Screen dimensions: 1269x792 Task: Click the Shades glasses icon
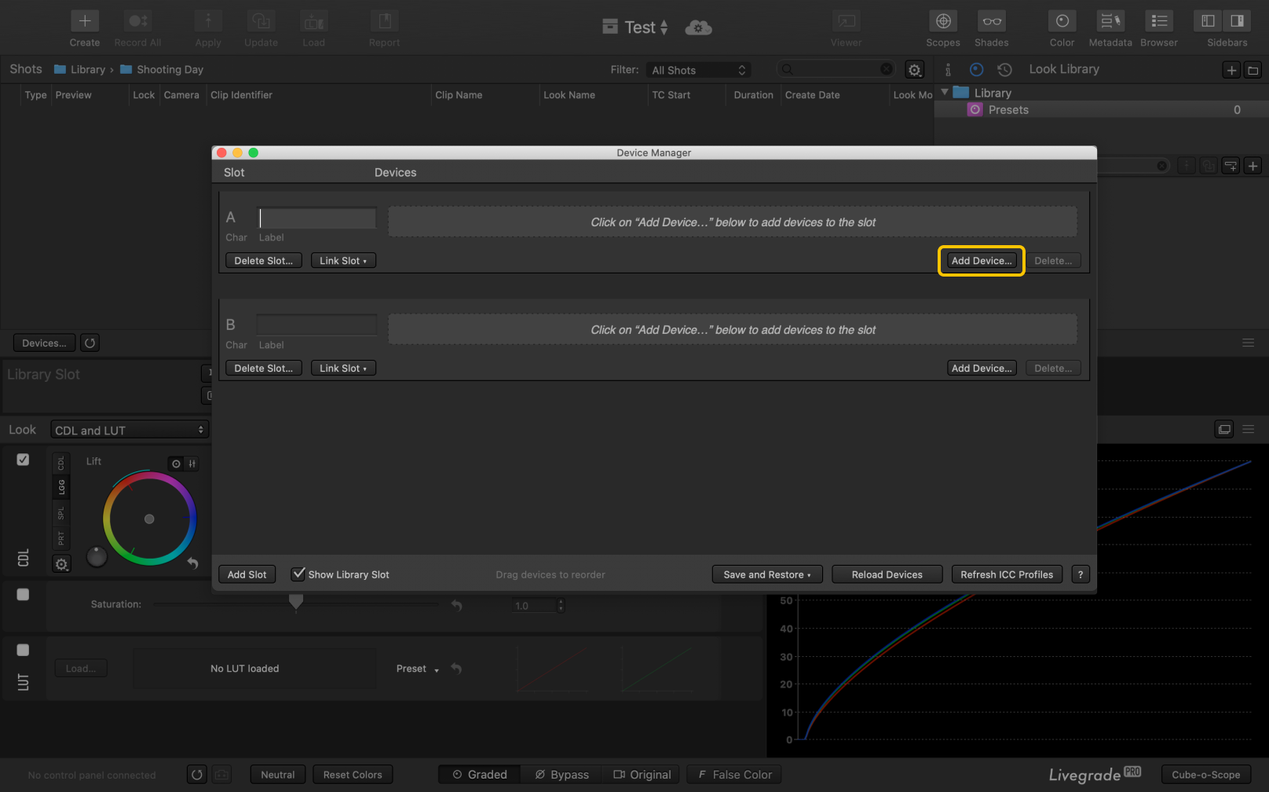tap(991, 22)
